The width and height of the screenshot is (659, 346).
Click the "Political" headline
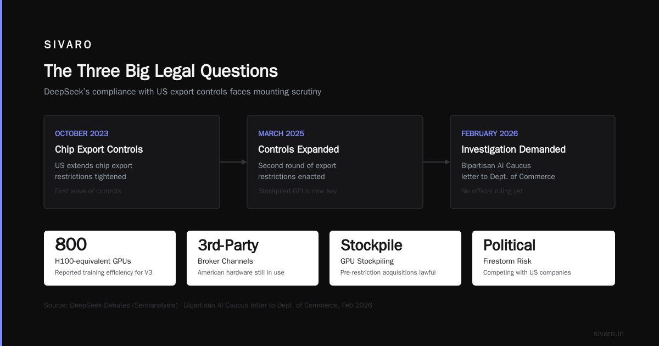(x=509, y=245)
